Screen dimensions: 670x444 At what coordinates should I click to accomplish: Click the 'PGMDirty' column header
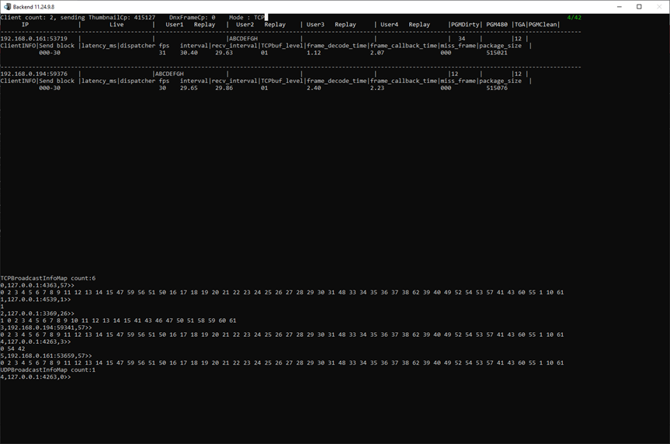[x=465, y=24]
